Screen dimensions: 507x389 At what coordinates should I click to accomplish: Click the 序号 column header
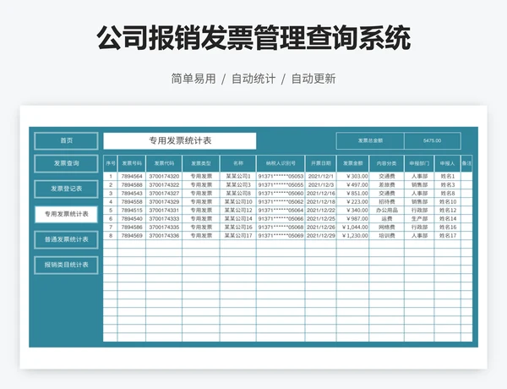110,163
